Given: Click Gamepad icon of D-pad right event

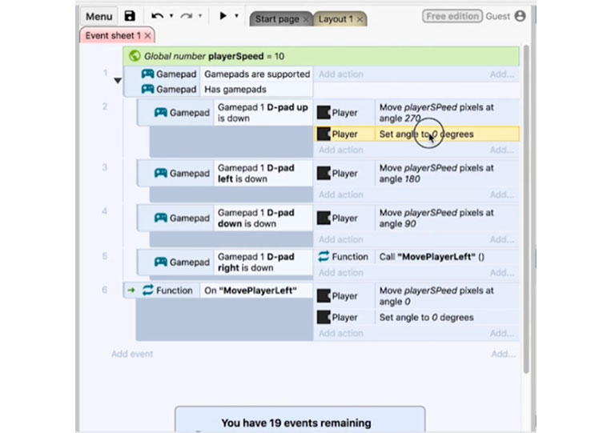Looking at the screenshot, I should click(160, 262).
